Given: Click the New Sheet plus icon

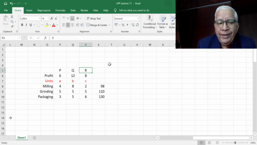Looking at the screenshot, I should click(x=34, y=138).
